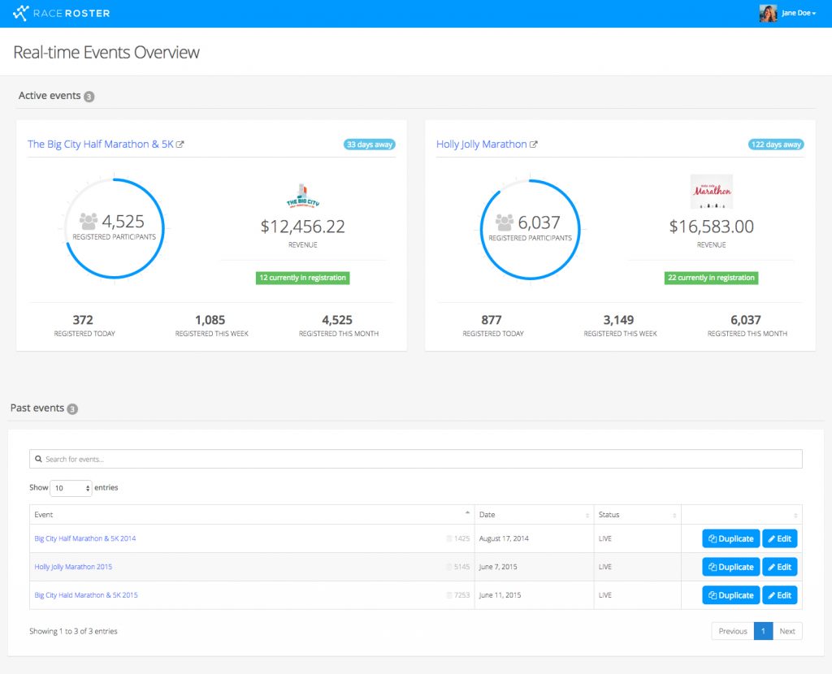This screenshot has width=832, height=674.
Task: Open Jane Doe profile avatar
Action: click(768, 13)
